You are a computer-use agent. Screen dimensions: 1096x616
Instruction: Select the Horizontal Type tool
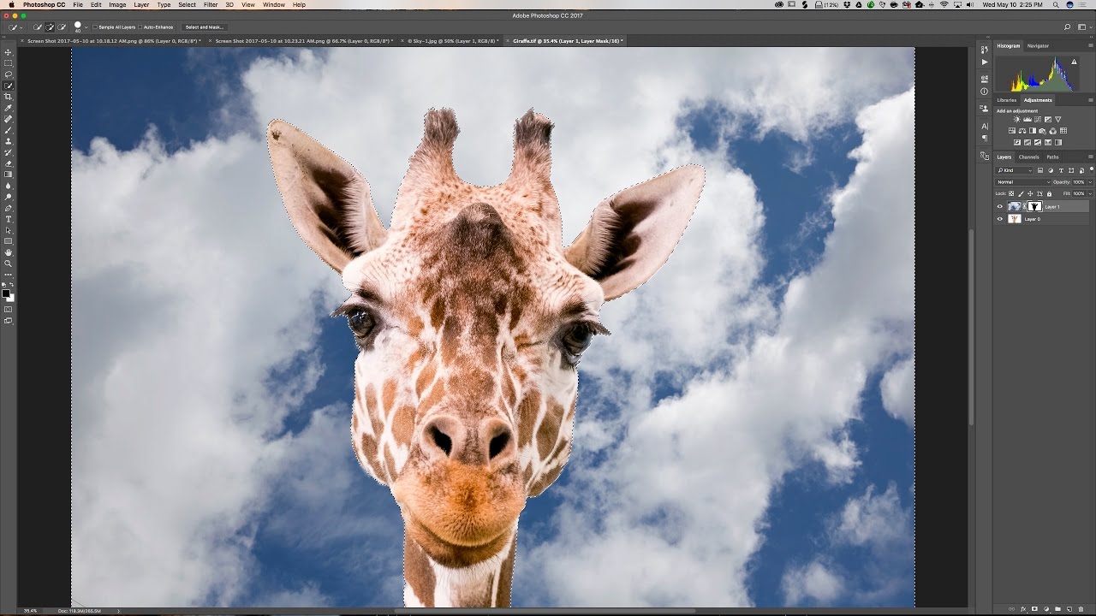(9, 219)
